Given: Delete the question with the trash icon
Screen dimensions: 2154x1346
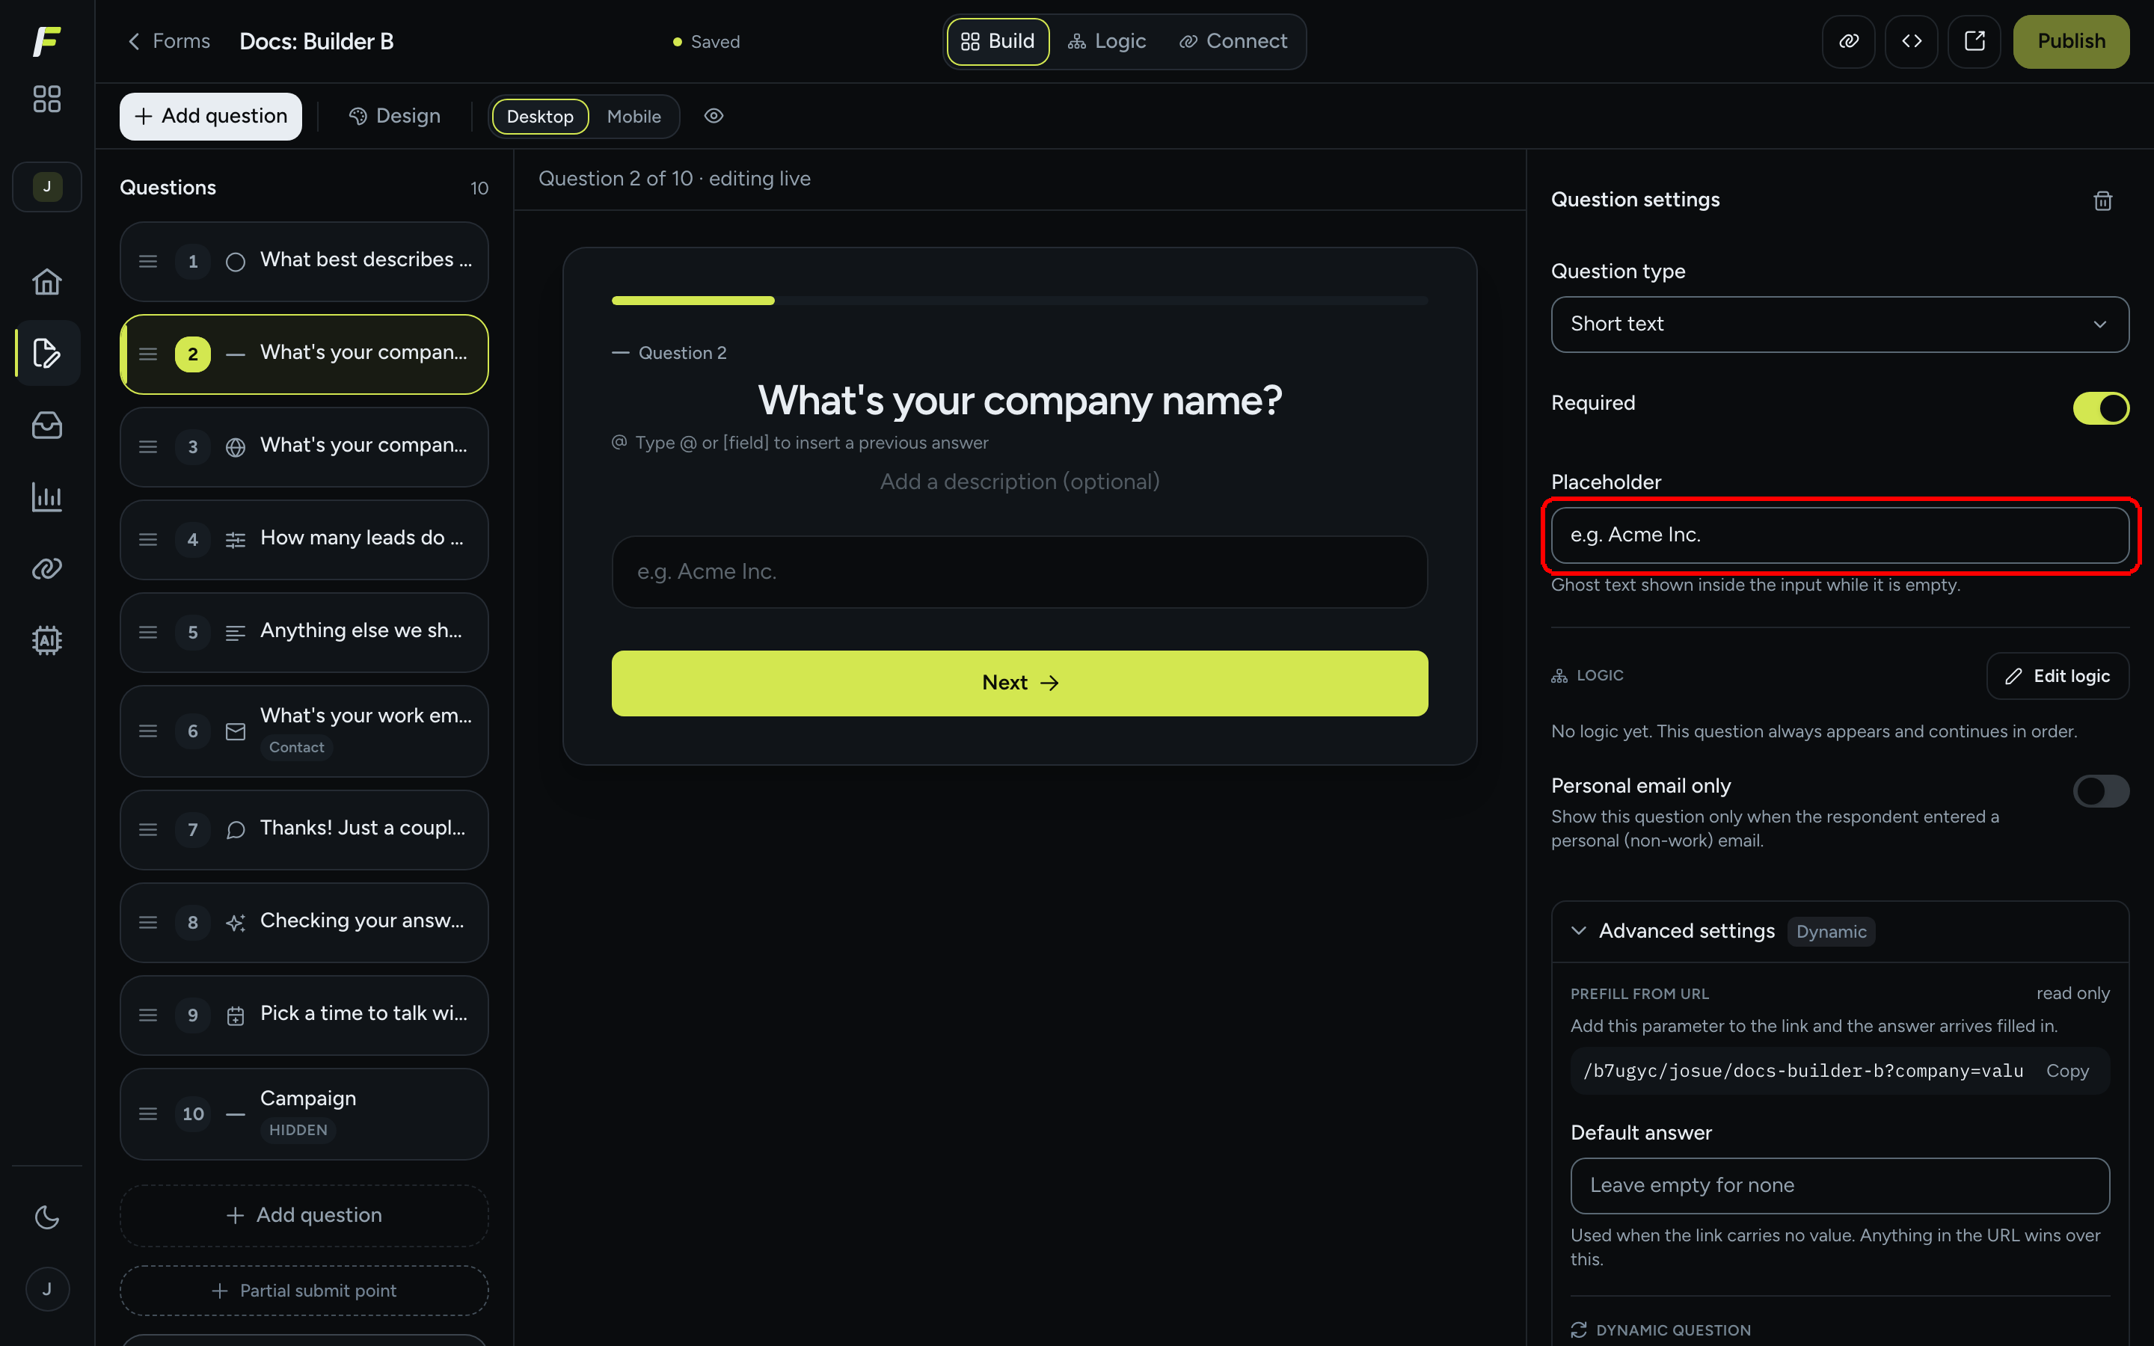Looking at the screenshot, I should point(2102,200).
